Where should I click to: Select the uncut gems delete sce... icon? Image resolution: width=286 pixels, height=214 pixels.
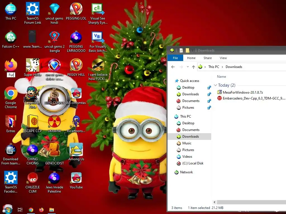54,69
